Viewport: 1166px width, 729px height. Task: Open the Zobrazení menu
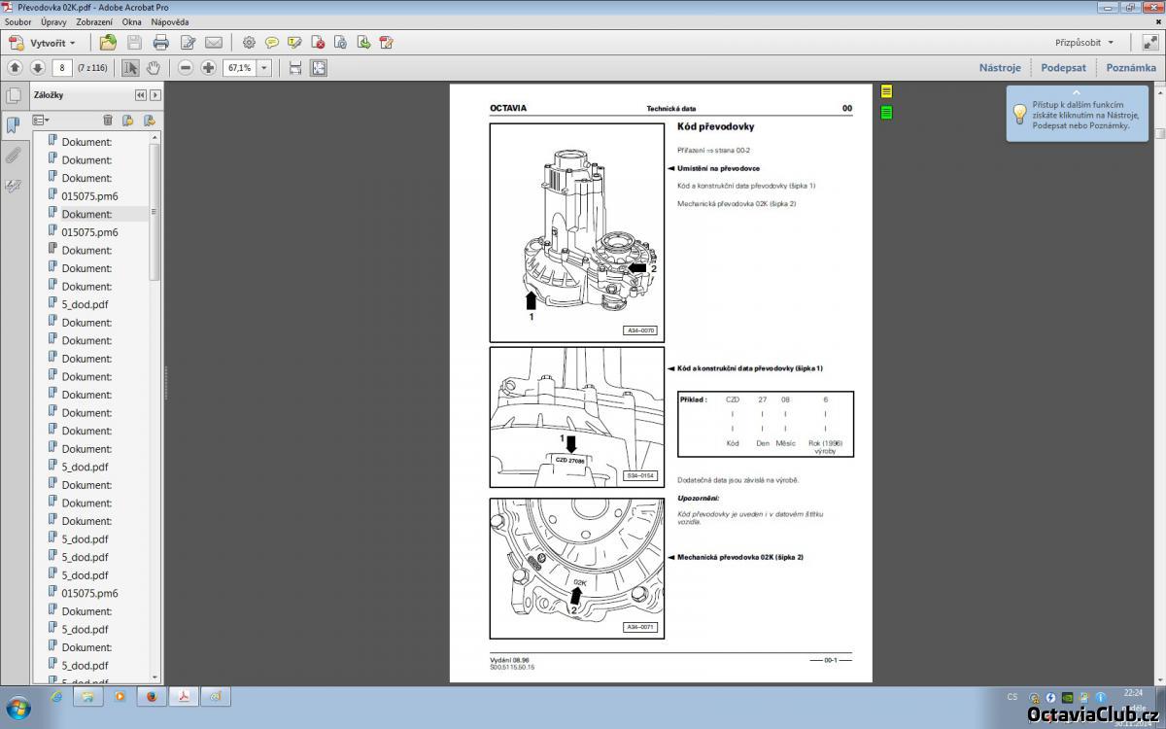point(94,21)
